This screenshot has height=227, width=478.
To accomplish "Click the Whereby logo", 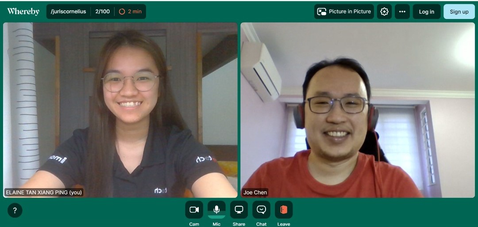I will [x=23, y=11].
